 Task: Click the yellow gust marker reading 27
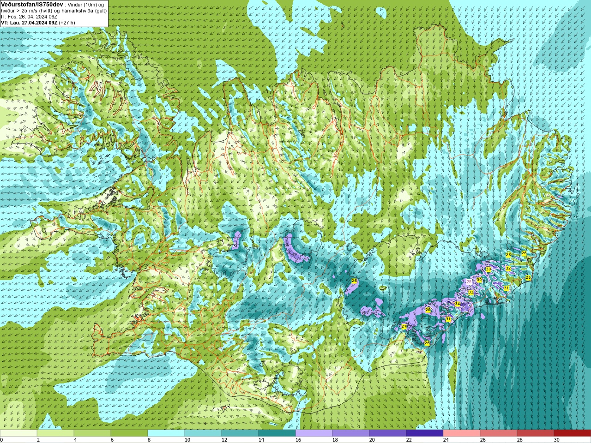tap(404, 326)
